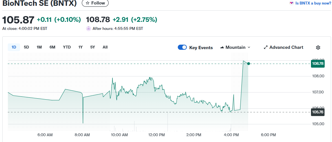Click the 105.76 previous close label

317,112
